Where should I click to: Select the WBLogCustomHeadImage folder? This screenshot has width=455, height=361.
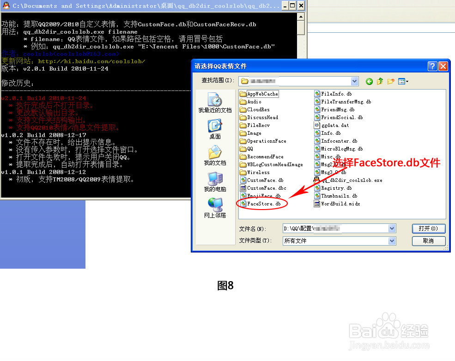[x=271, y=164]
